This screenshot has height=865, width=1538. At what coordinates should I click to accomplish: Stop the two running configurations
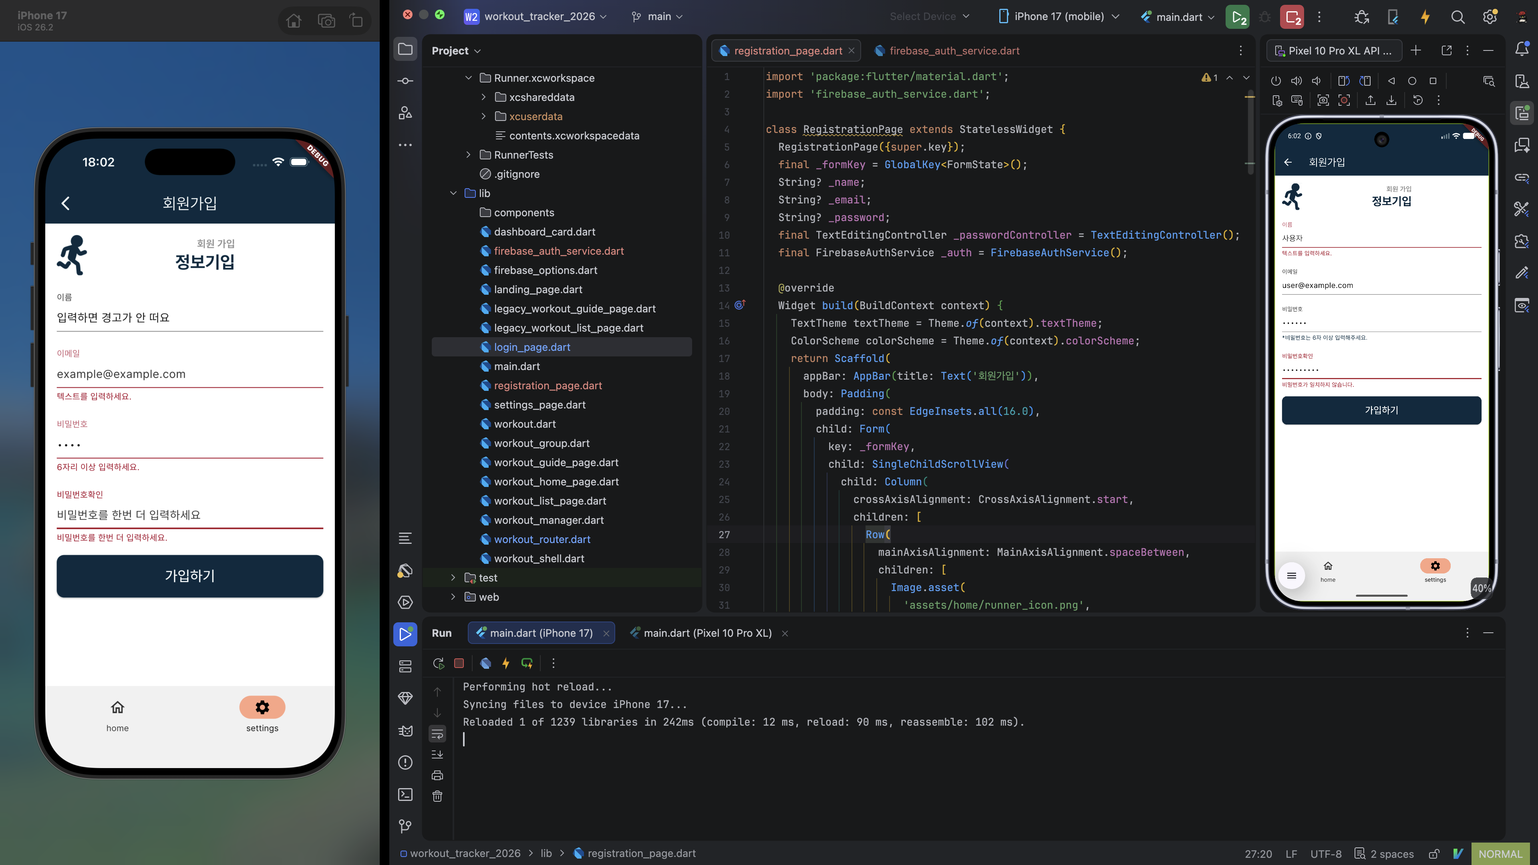[1291, 17]
